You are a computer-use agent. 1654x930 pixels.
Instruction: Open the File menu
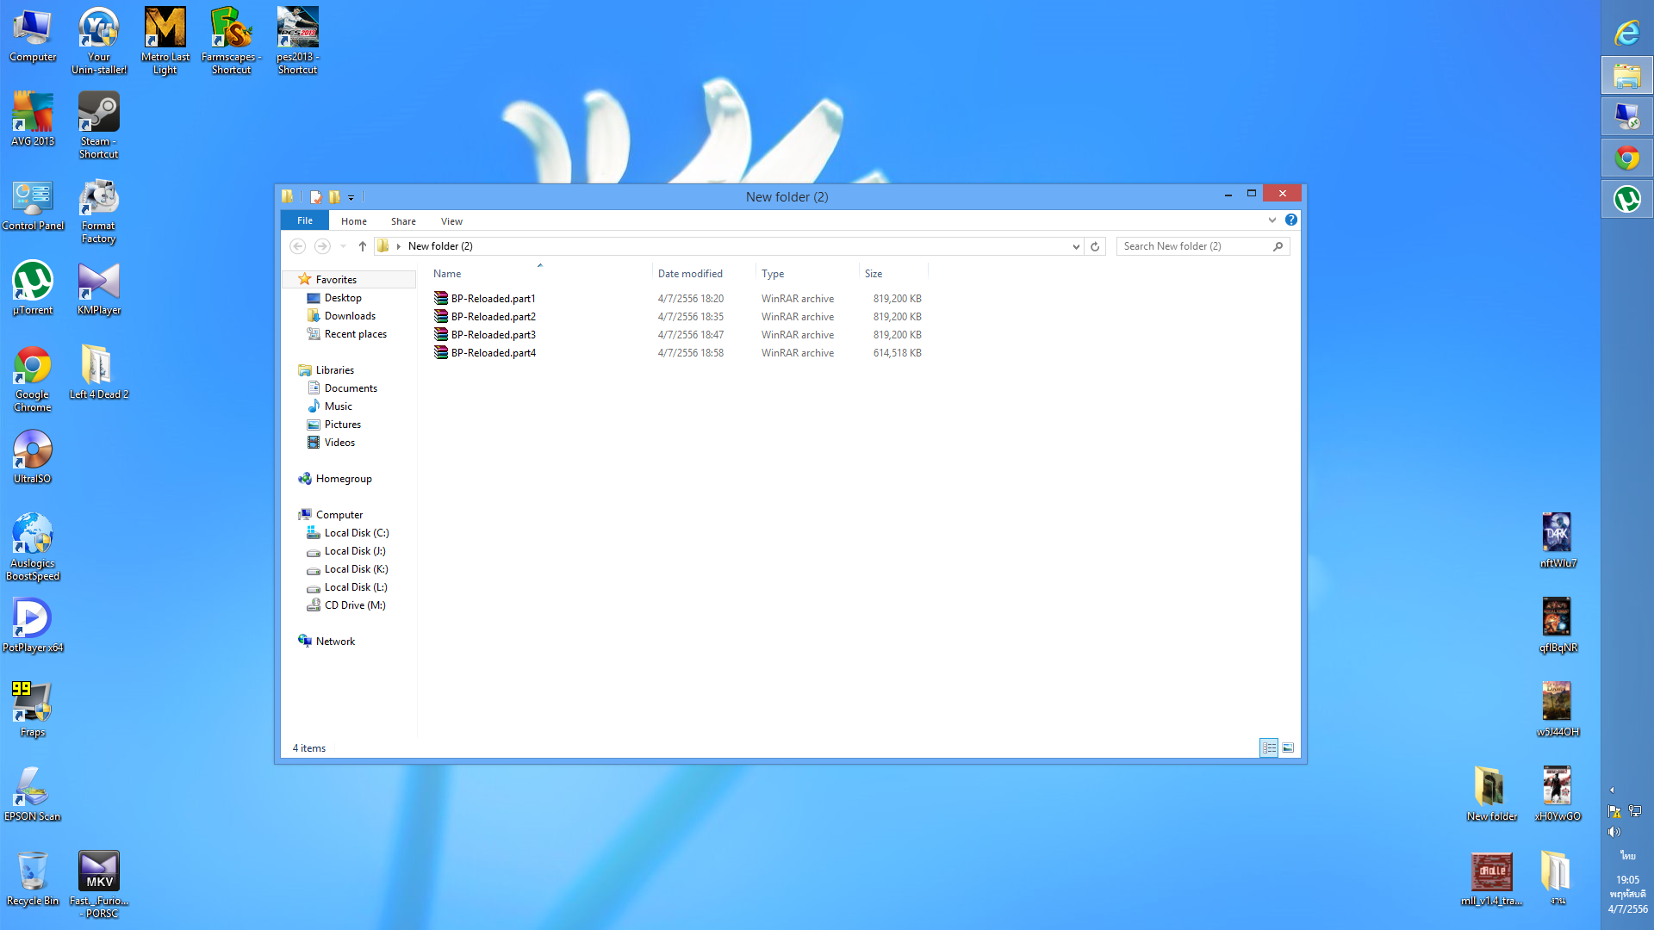click(x=305, y=221)
